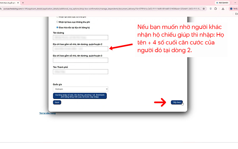Viewport: 238px width, 149px height.
Task: Click the Verify profile button
Action: coord(234,9)
